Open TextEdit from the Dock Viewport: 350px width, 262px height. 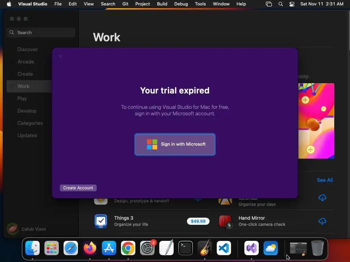(x=166, y=248)
